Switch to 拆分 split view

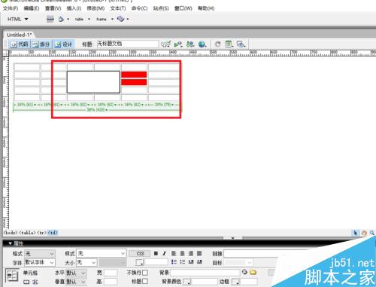tap(41, 44)
